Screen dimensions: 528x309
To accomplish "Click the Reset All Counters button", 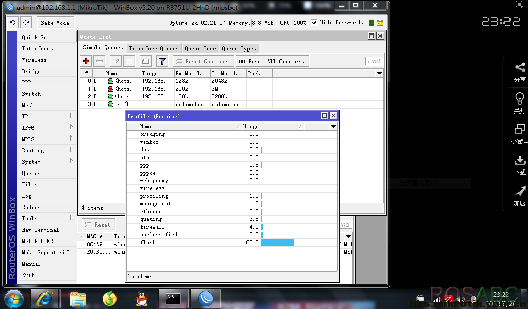I will (x=272, y=61).
